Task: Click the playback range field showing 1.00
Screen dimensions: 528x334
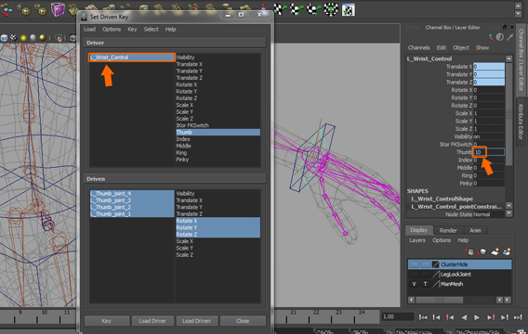Action: click(398, 316)
